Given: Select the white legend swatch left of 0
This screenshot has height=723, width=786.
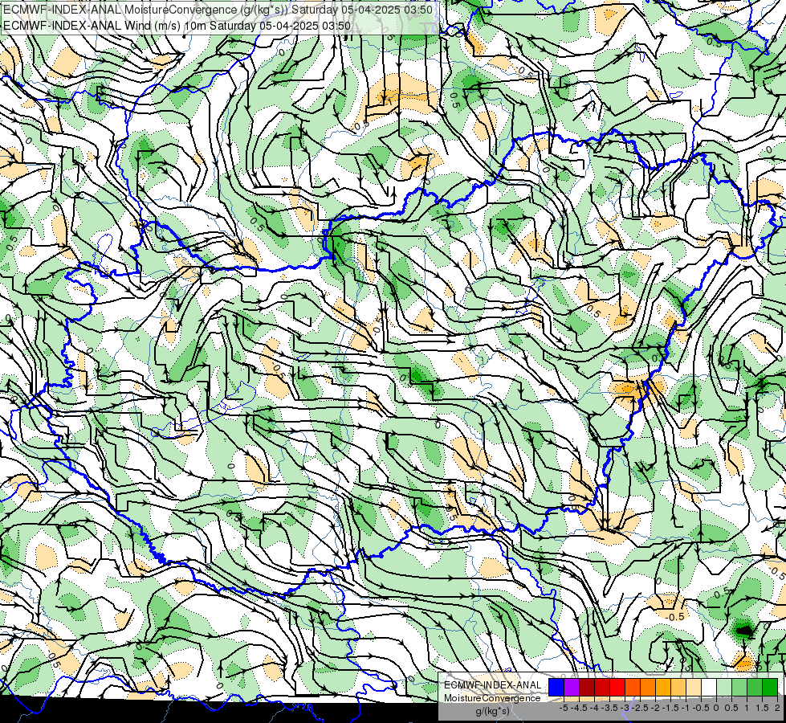Looking at the screenshot, I should [x=709, y=687].
